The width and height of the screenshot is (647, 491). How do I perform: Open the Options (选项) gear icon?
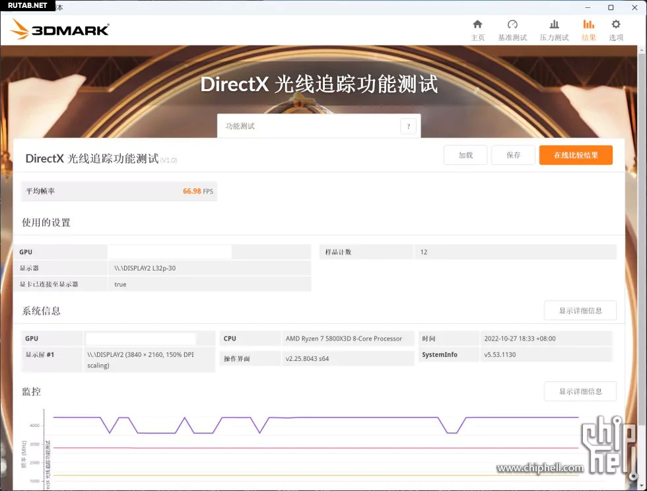point(616,24)
